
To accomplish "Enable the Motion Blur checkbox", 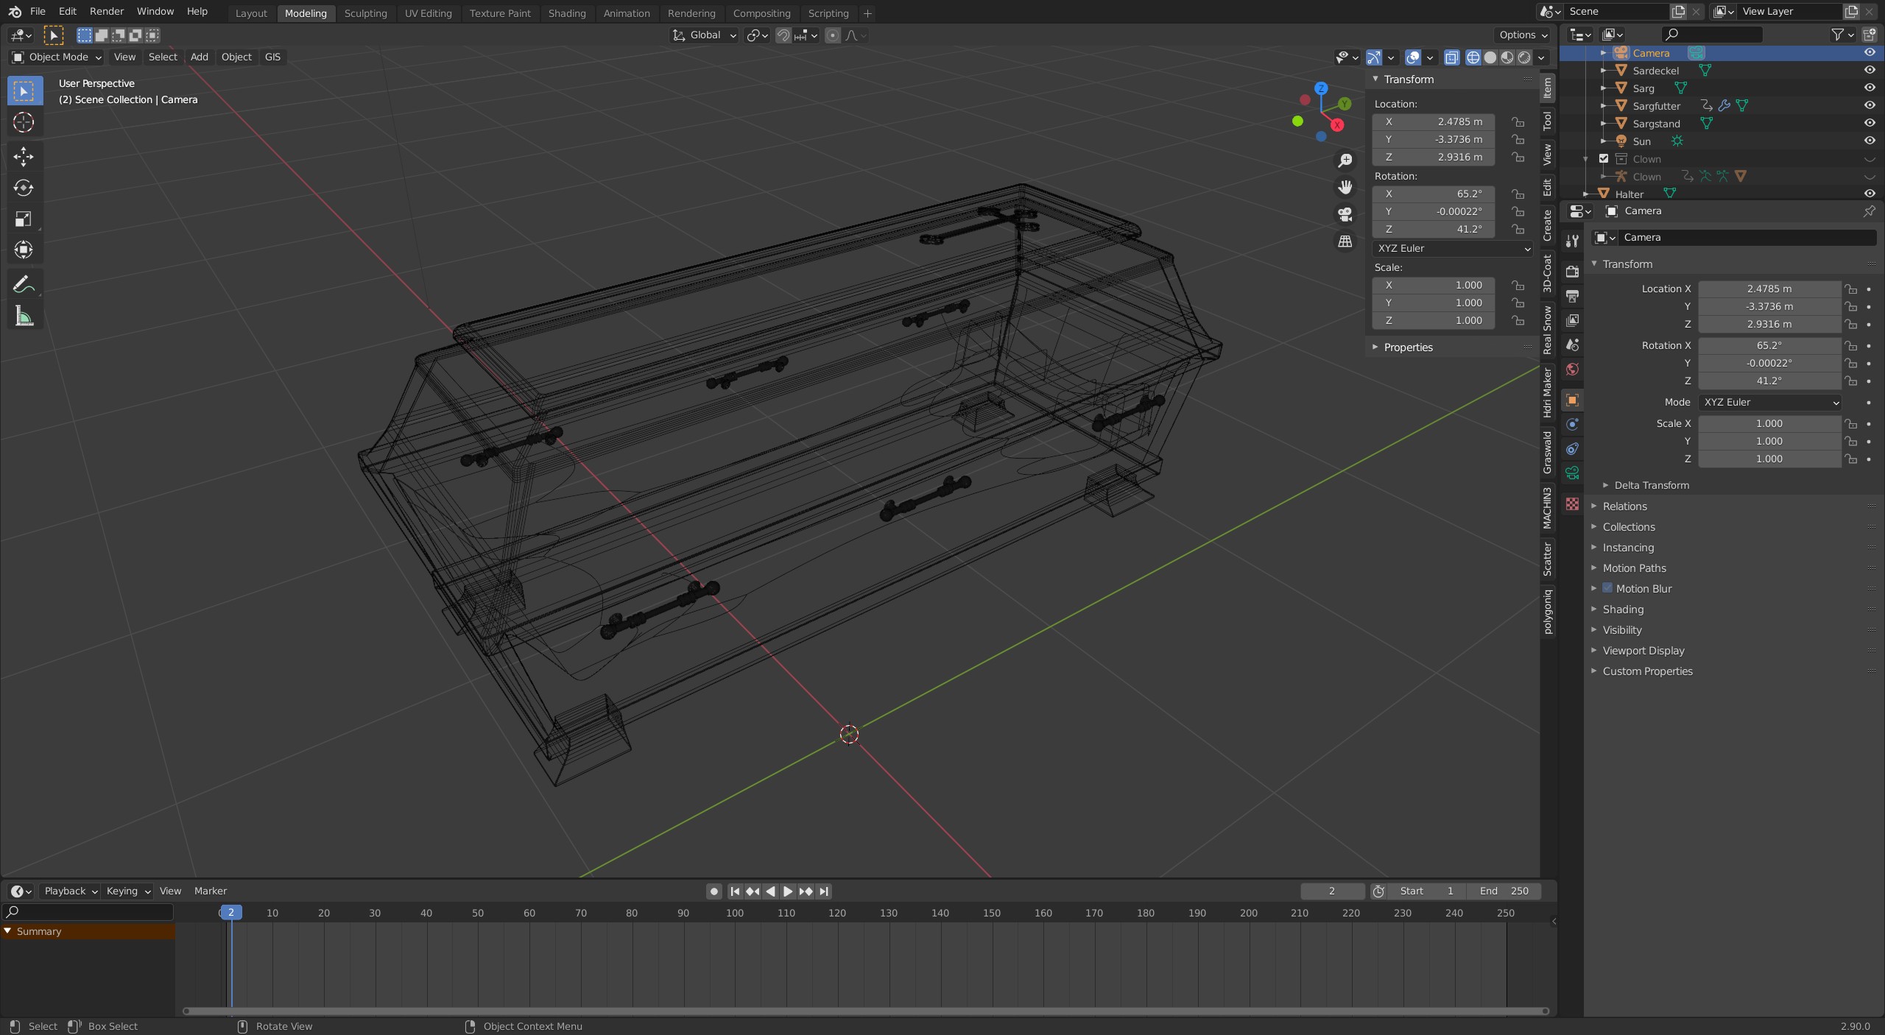I will coord(1607,588).
